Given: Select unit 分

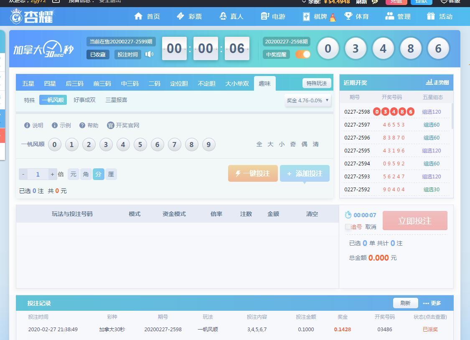Looking at the screenshot, I should point(98,174).
